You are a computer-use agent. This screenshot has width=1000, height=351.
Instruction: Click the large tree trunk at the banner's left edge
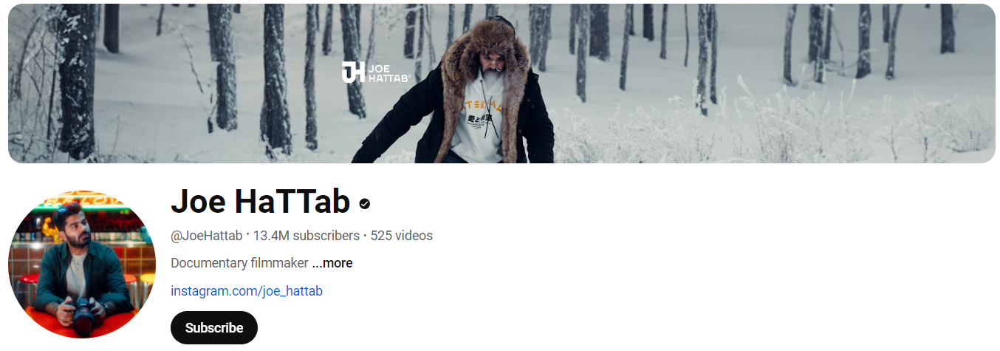tap(76, 81)
